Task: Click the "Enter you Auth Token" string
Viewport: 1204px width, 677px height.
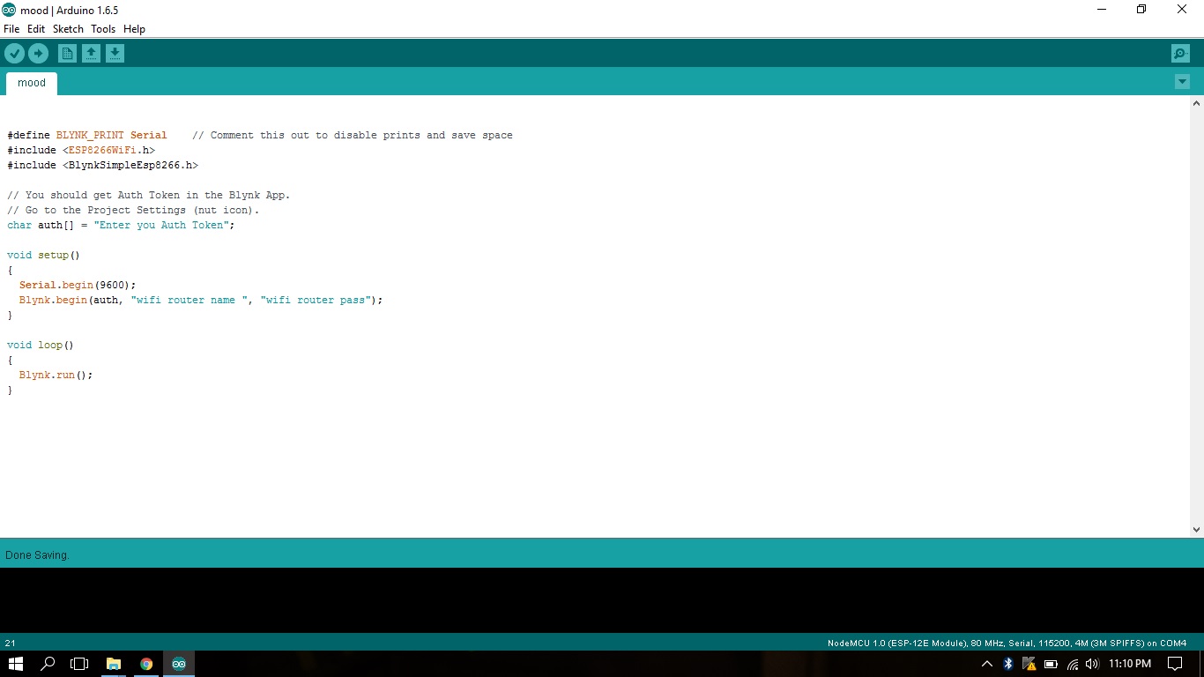Action: pyautogui.click(x=161, y=225)
